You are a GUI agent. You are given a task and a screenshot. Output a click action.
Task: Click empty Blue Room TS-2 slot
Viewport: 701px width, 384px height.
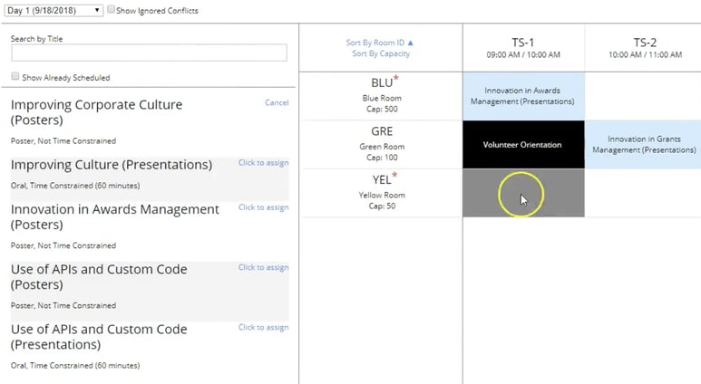[x=644, y=96]
